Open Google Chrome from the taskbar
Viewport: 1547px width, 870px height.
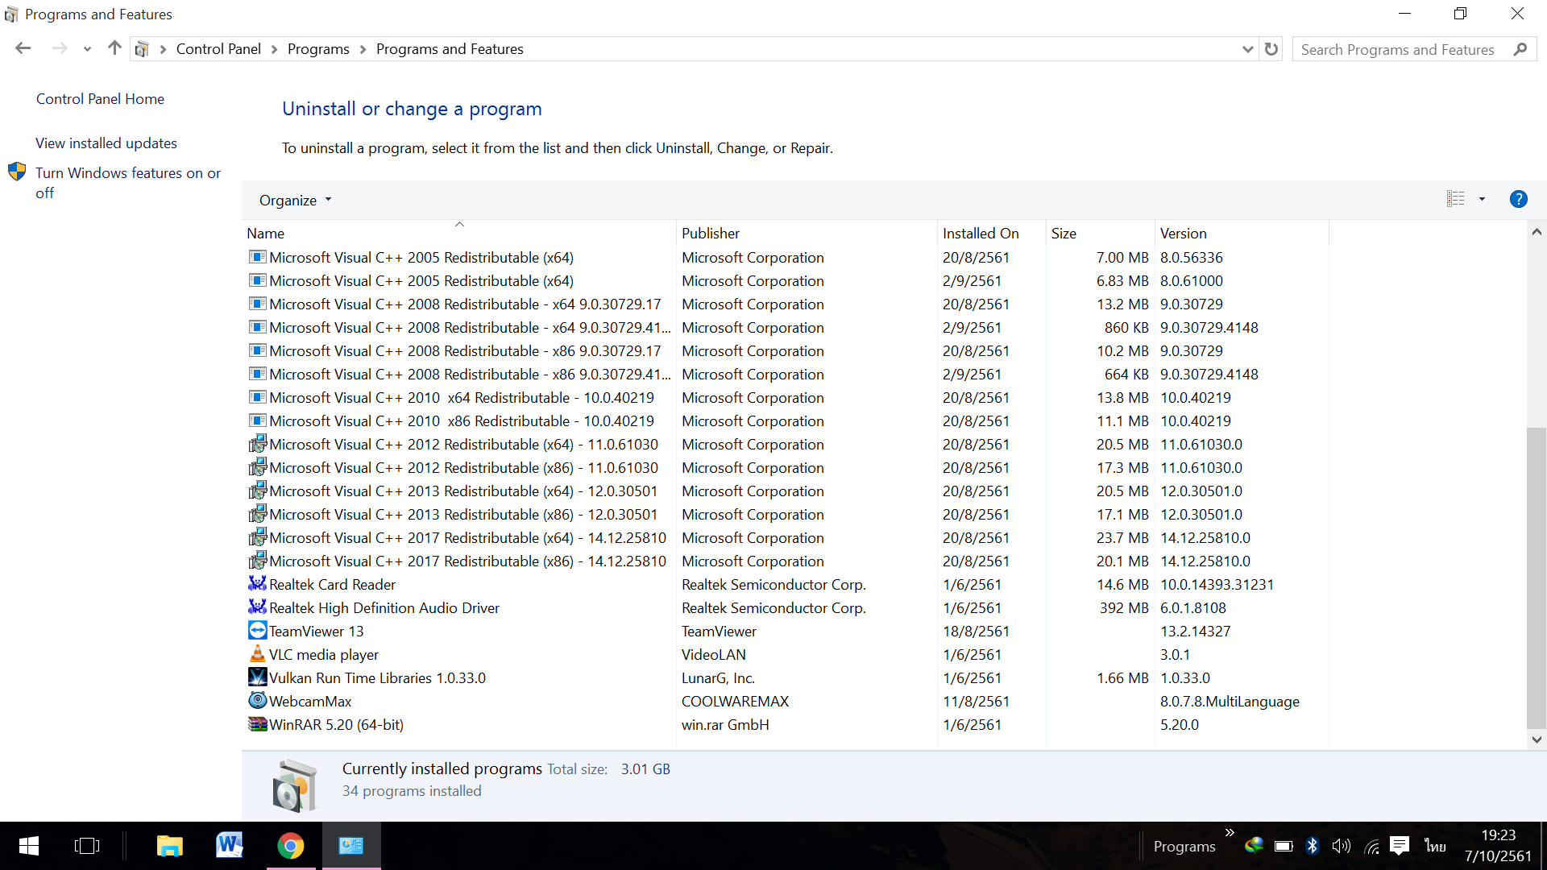(x=291, y=845)
